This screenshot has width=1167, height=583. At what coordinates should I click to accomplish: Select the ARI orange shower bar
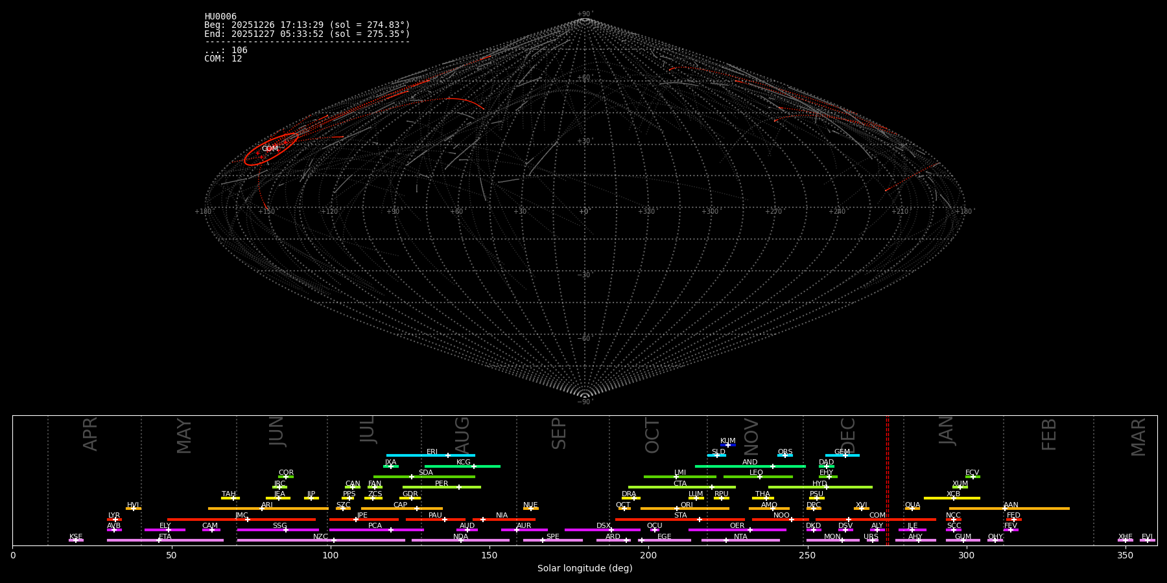(268, 509)
